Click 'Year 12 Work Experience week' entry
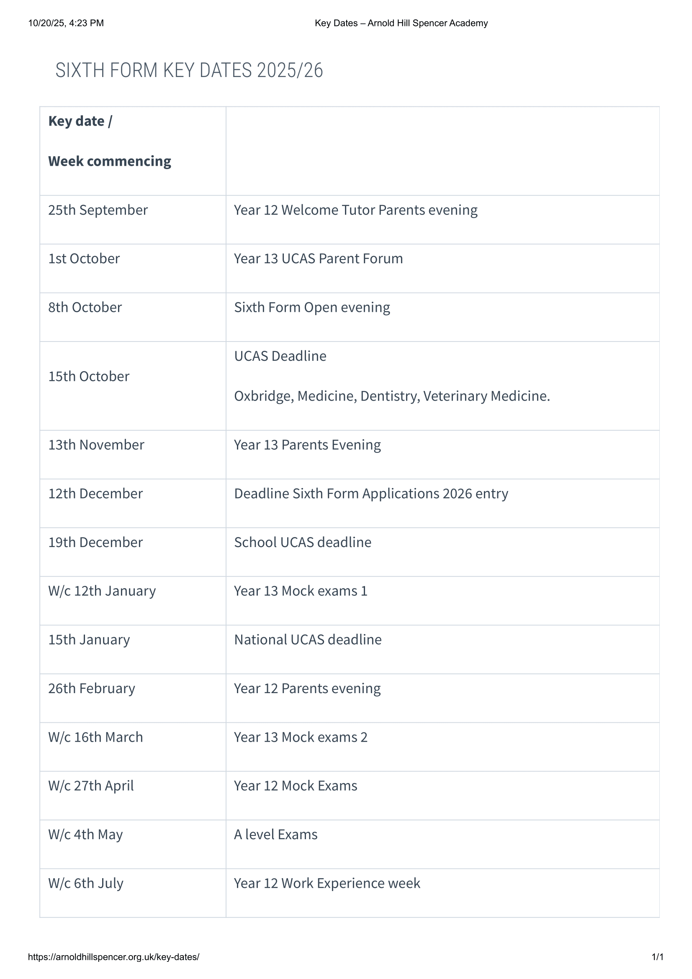 (x=327, y=883)
